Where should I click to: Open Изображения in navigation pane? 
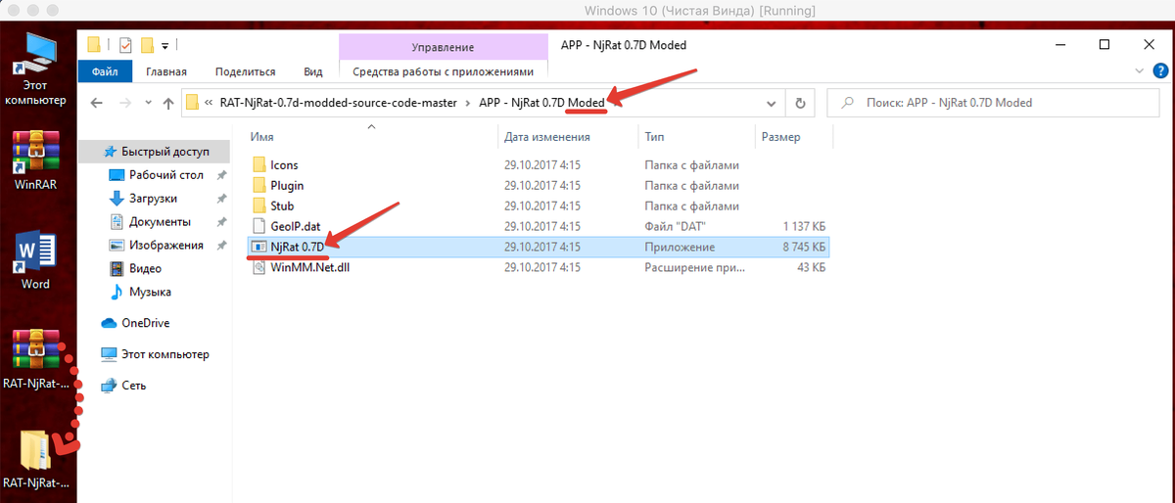point(166,246)
